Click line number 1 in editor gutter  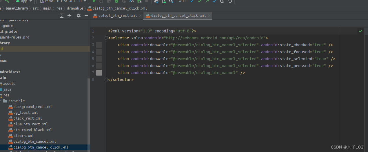(x=93, y=31)
